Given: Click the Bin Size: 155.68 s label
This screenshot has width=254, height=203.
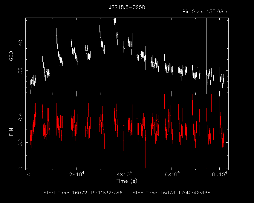Looking at the screenshot, I should (205, 12).
